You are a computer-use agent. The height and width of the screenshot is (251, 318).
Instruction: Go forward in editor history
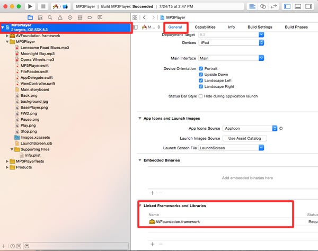153,17
